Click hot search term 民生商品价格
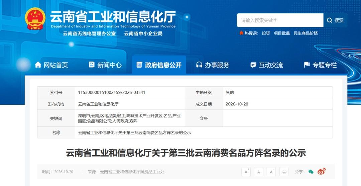This screenshot has width=361, height=186. click(x=306, y=33)
